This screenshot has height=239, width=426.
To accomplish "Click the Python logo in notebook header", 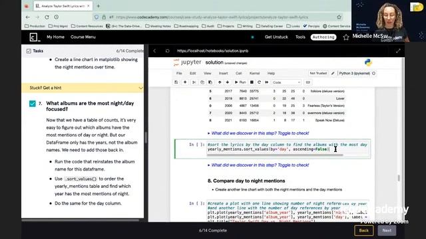I will [x=368, y=62].
